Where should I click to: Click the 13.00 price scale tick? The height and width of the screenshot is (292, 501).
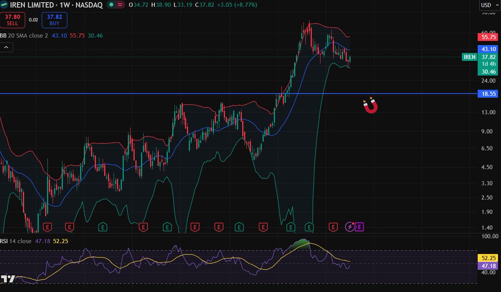coord(488,113)
